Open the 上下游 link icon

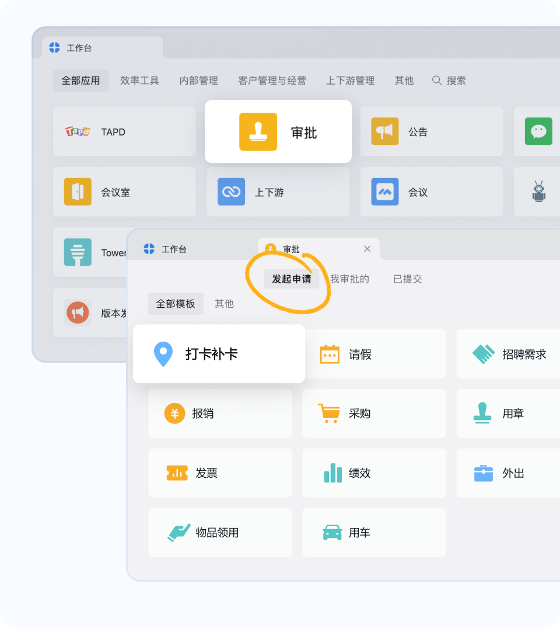point(231,192)
